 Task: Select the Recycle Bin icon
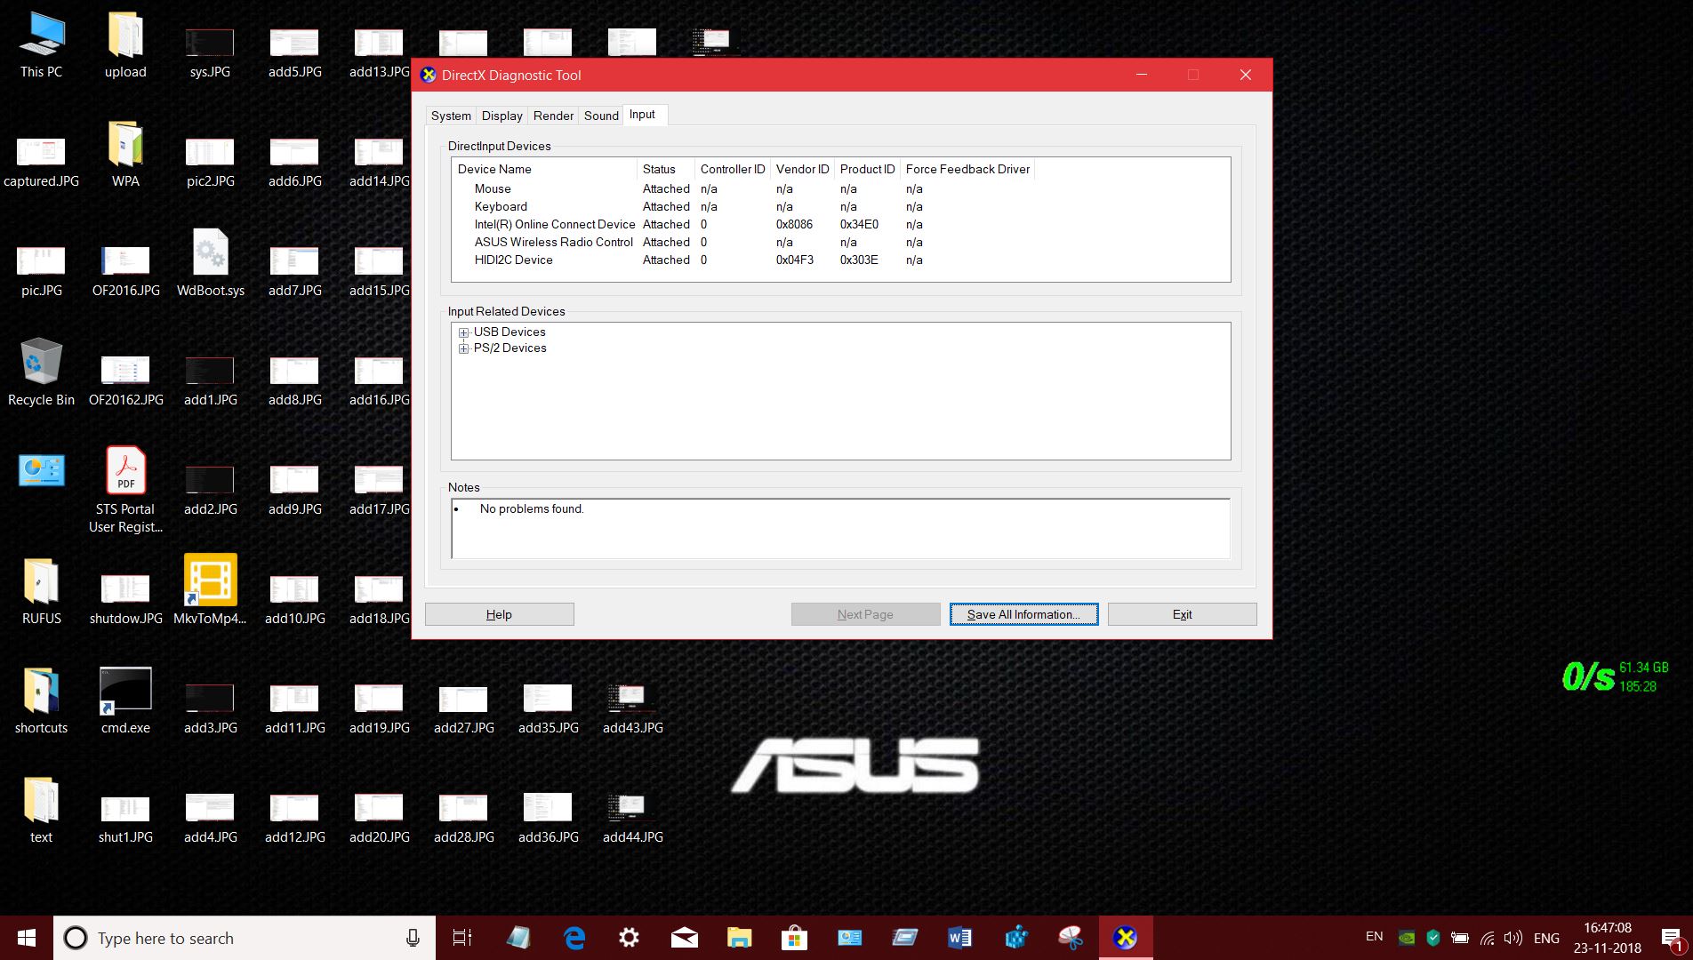coord(41,373)
